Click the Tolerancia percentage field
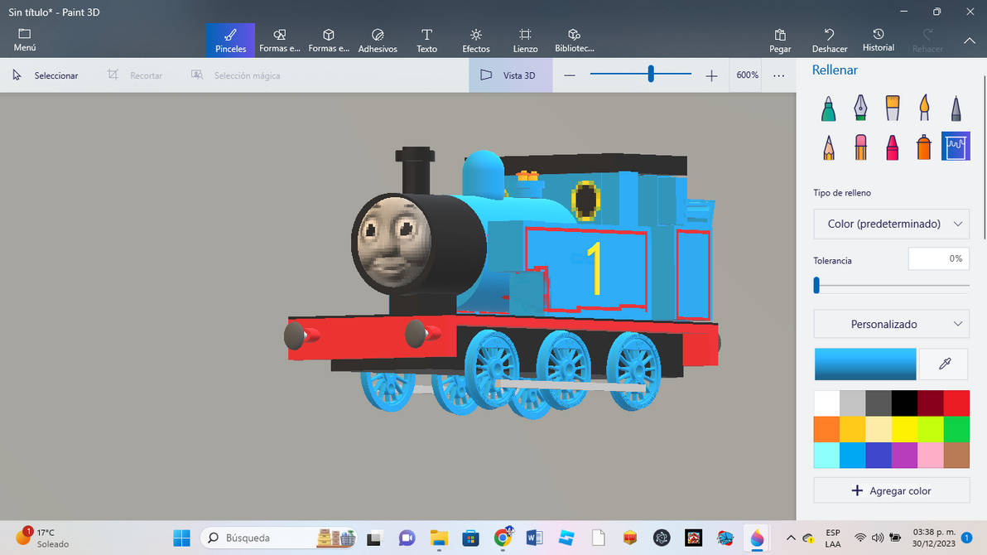The height and width of the screenshot is (555, 987). [x=938, y=259]
